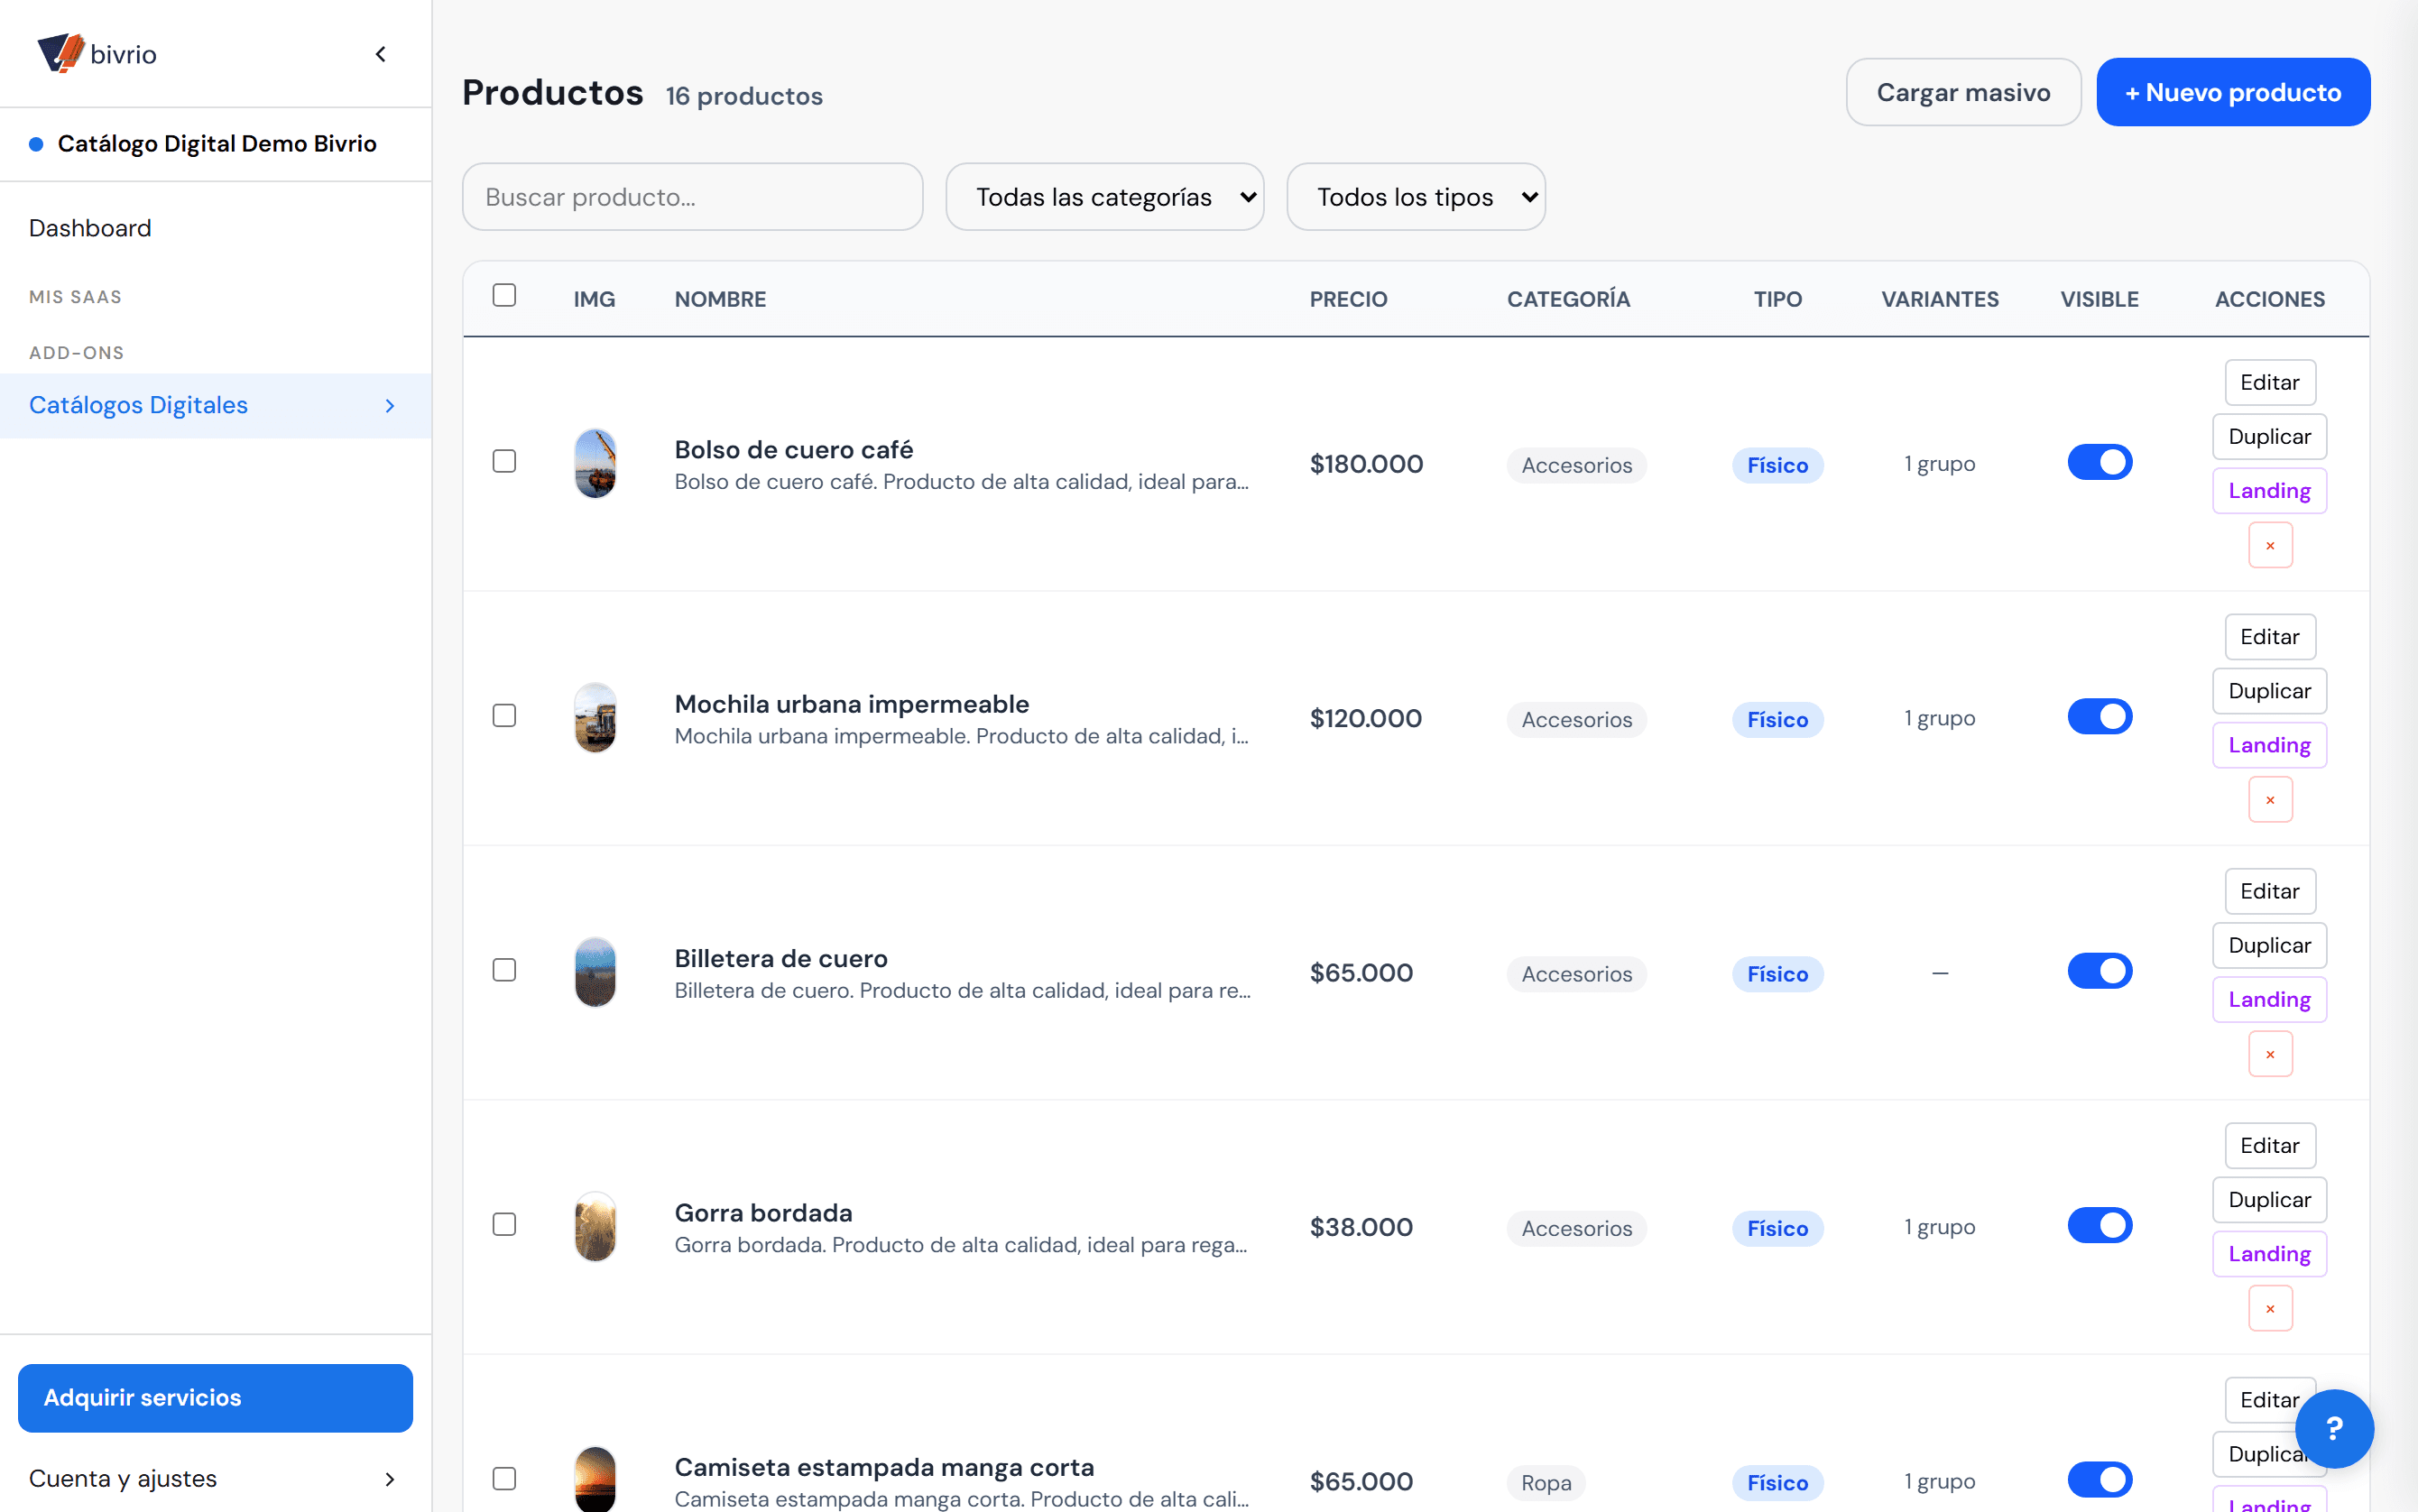Expand the Catálogos Digitales chevron
This screenshot has height=1512, width=2418.
tap(390, 406)
